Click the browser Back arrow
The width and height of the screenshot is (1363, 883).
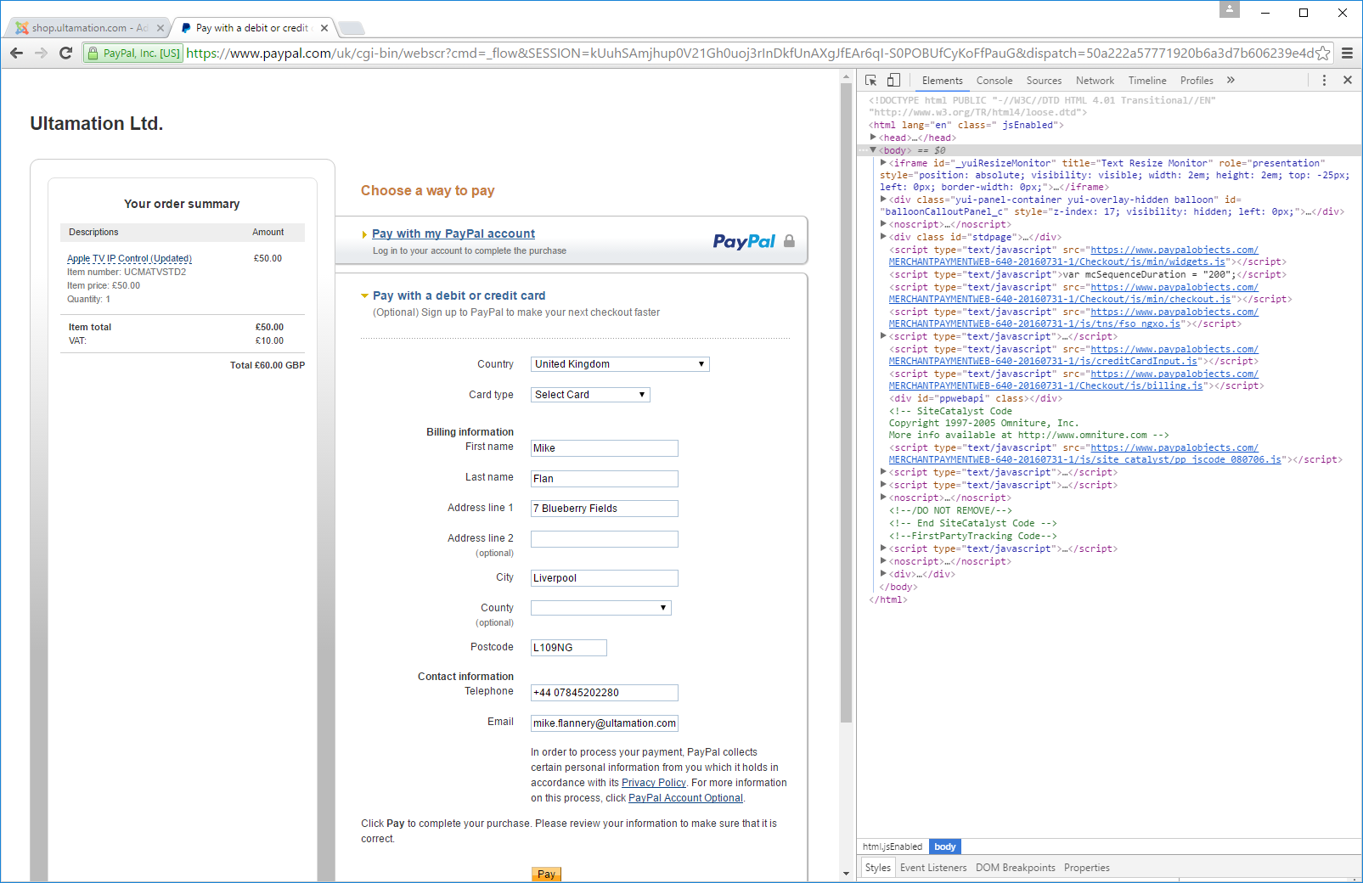pyautogui.click(x=17, y=53)
